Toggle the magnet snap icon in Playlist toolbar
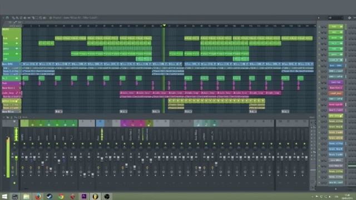 click(7, 17)
